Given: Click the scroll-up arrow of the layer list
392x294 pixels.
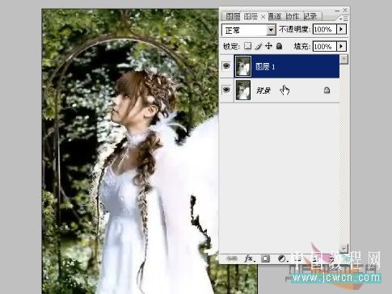Looking at the screenshot, I should pos(344,59).
